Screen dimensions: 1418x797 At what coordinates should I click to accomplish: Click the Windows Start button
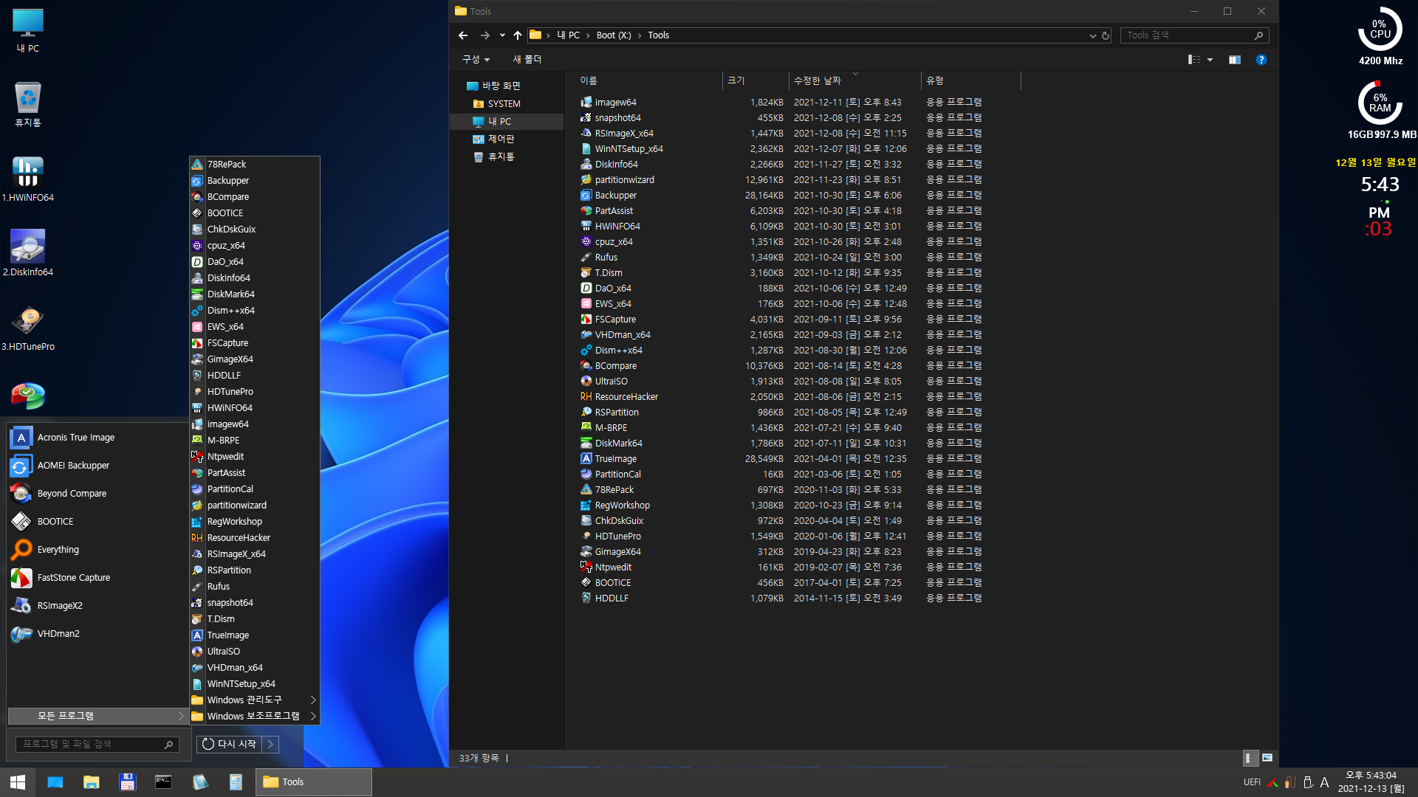click(18, 782)
